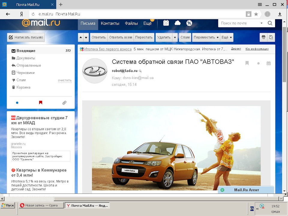The image size is (288, 216).
Task: Click the Windows Пуск start button
Action: [8, 205]
